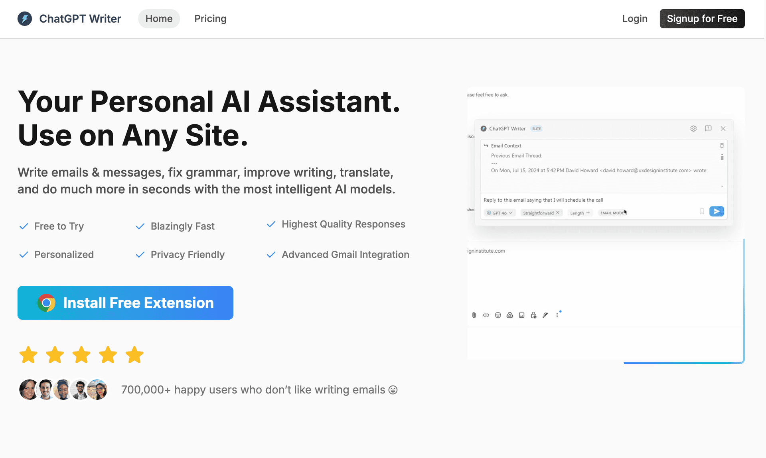Viewport: 766px width, 458px height.
Task: Click the 'Write emails & messages' description paragraph
Action: [206, 181]
